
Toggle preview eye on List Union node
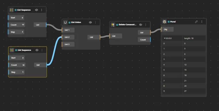(x=90, y=22)
